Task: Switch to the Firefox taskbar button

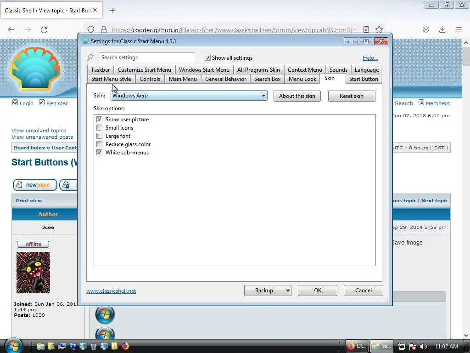Action: 357,346
